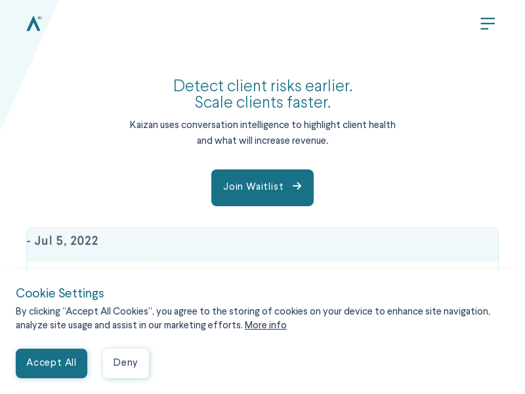Click the Join Waitlist button label
The width and height of the screenshot is (525, 394).
pyautogui.click(x=253, y=186)
